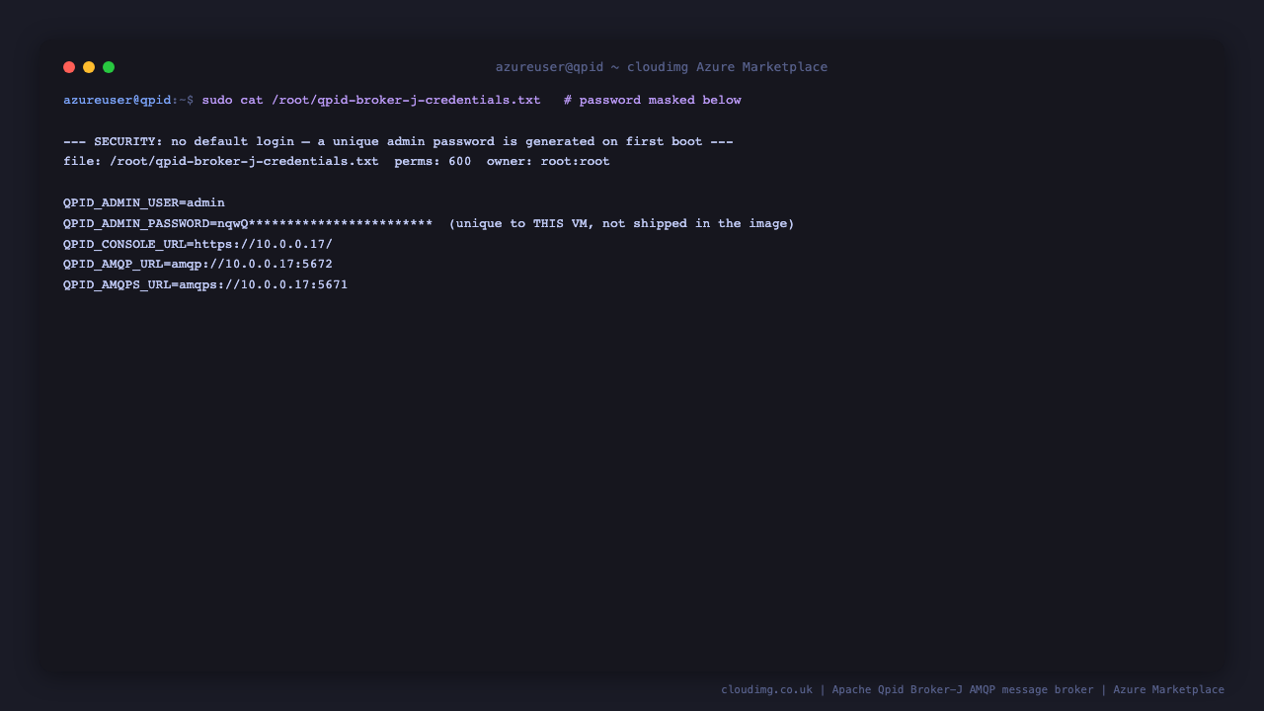1264x711 pixels.
Task: Click the 'sudo cat /root/qpid-broker-j-credentials.txt' command
Action: [371, 100]
